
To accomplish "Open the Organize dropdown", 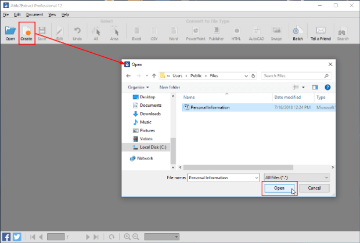I will (138, 88).
